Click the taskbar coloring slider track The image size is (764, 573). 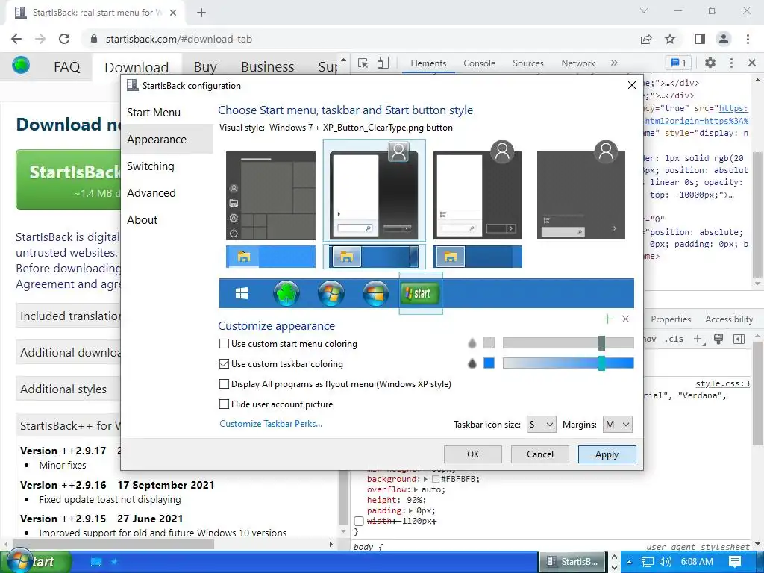pos(568,363)
